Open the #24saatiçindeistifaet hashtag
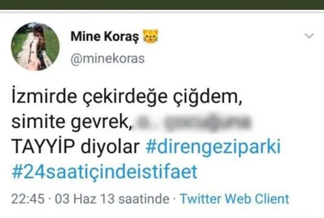324x218 pixels. [x=105, y=172]
